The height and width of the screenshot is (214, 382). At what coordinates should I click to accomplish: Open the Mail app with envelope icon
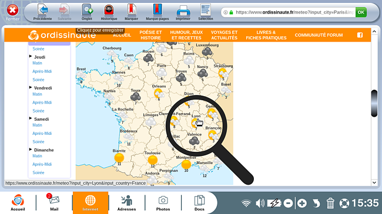(x=54, y=200)
